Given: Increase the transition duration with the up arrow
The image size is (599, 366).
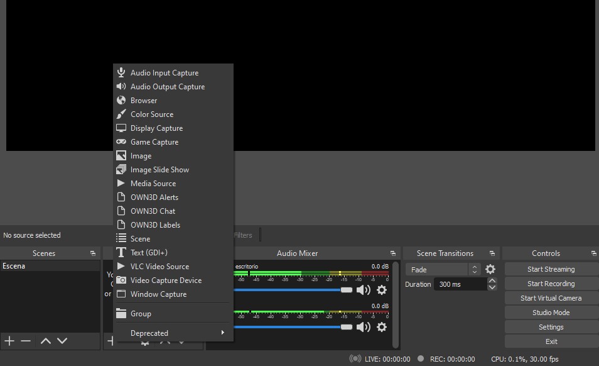Looking at the screenshot, I should [492, 280].
